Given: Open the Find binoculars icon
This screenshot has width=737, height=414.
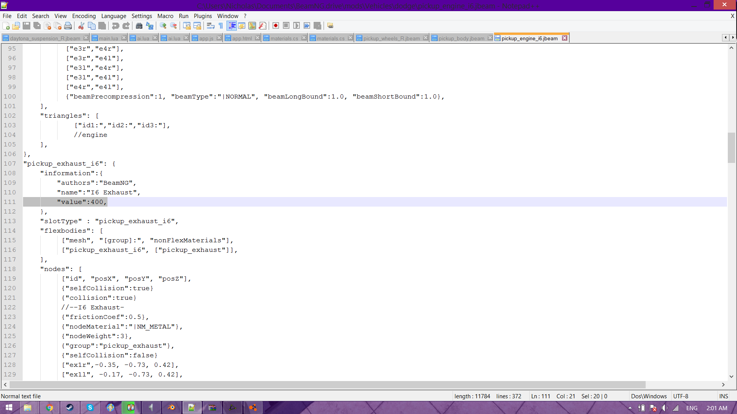Looking at the screenshot, I should (139, 26).
